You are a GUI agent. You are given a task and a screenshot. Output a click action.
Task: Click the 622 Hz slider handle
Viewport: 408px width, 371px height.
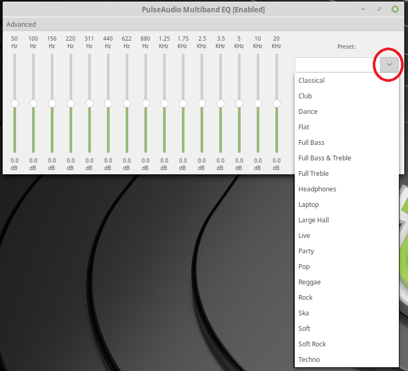click(127, 103)
